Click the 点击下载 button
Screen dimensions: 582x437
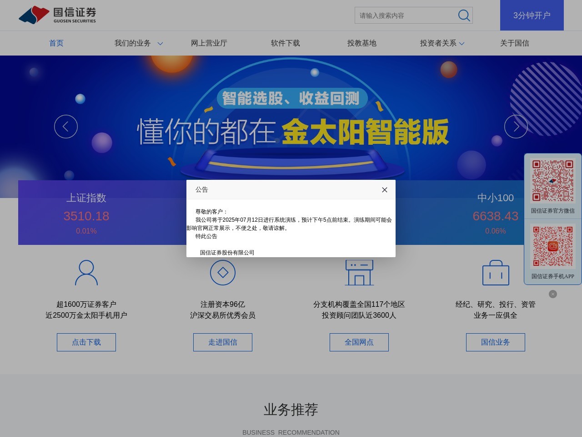[86, 342]
